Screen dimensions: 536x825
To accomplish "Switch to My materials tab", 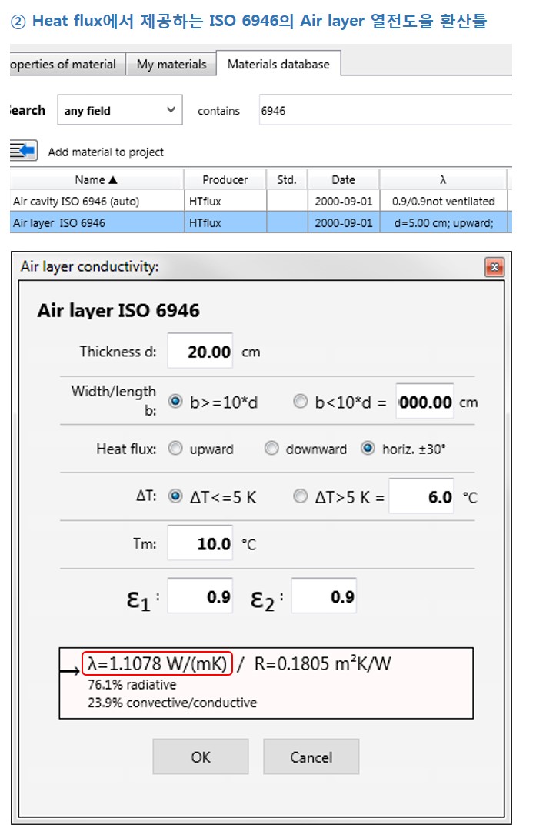I will 171,65.
